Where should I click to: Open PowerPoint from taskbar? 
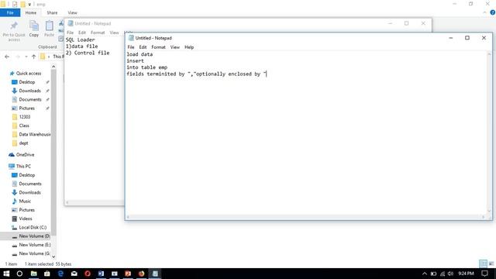128,274
